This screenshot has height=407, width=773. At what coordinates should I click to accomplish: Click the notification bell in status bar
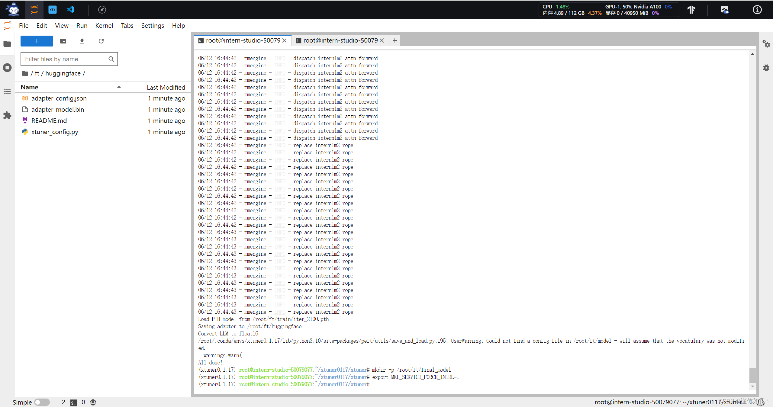point(761,402)
